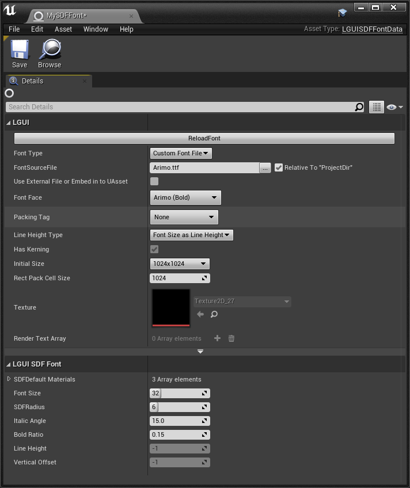This screenshot has width=410, height=488.
Task: Click the Font Size slider field
Action: click(x=180, y=393)
